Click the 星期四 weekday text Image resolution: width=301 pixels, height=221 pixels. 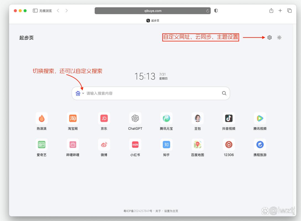pyautogui.click(x=163, y=78)
